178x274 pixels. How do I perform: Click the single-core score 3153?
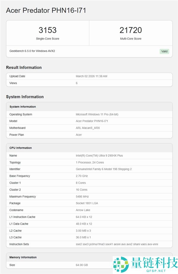coord(47,30)
